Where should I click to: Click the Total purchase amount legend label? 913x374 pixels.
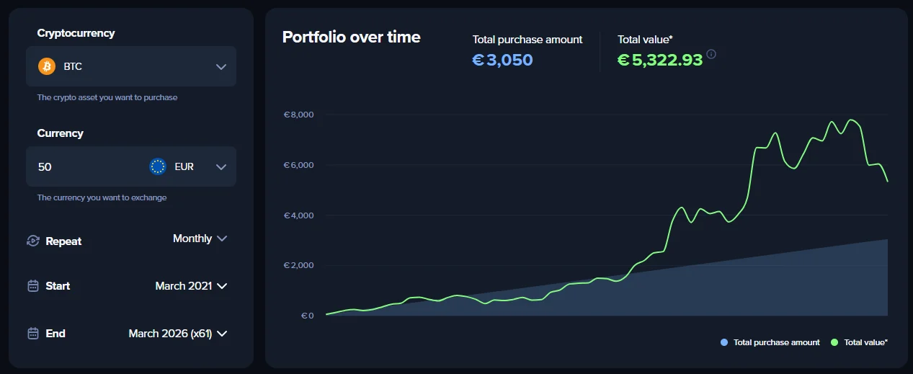point(776,342)
